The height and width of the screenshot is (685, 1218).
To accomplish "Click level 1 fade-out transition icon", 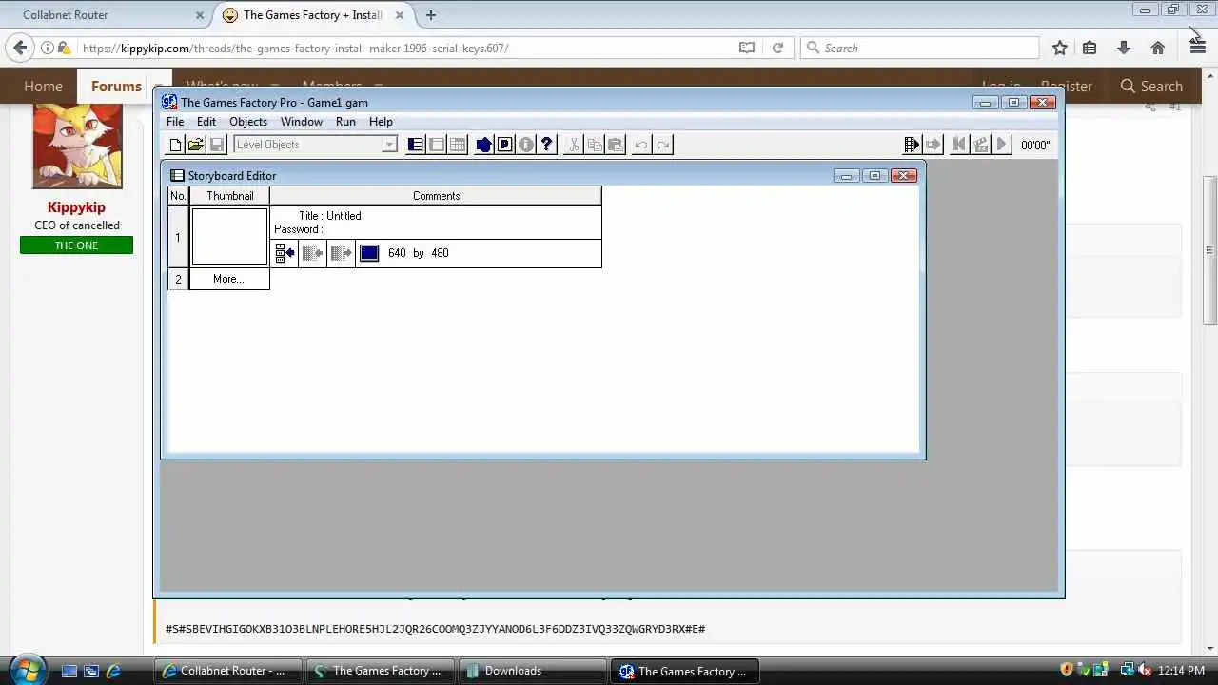I will (341, 253).
